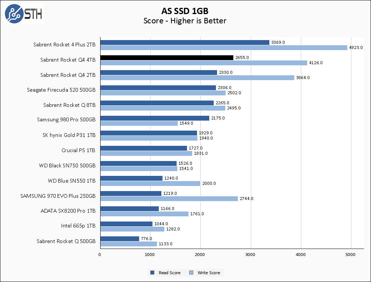This screenshot has height=282, width=371.
Task: Click the 1761.0 write score value
Action: click(x=197, y=214)
